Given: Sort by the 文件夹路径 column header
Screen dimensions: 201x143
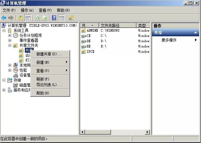Looking at the screenshot, I should click(x=117, y=25).
